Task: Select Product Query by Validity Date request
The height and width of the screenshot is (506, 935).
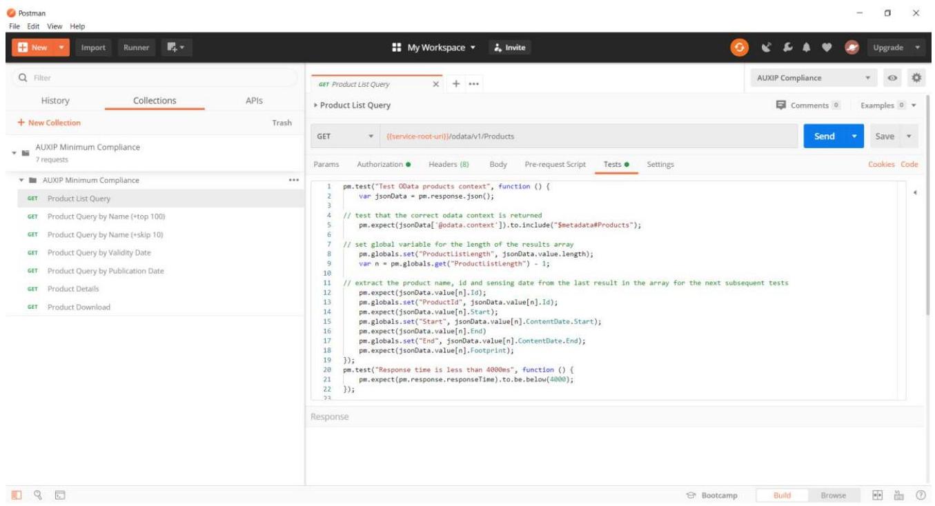Action: [x=156, y=252]
